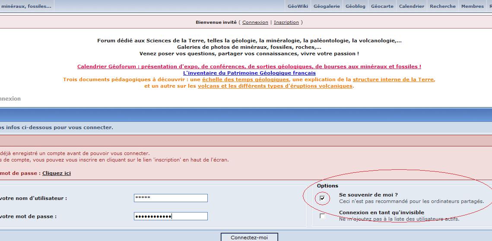
Task: Open échelle des temps géologiques link
Action: tap(245, 79)
